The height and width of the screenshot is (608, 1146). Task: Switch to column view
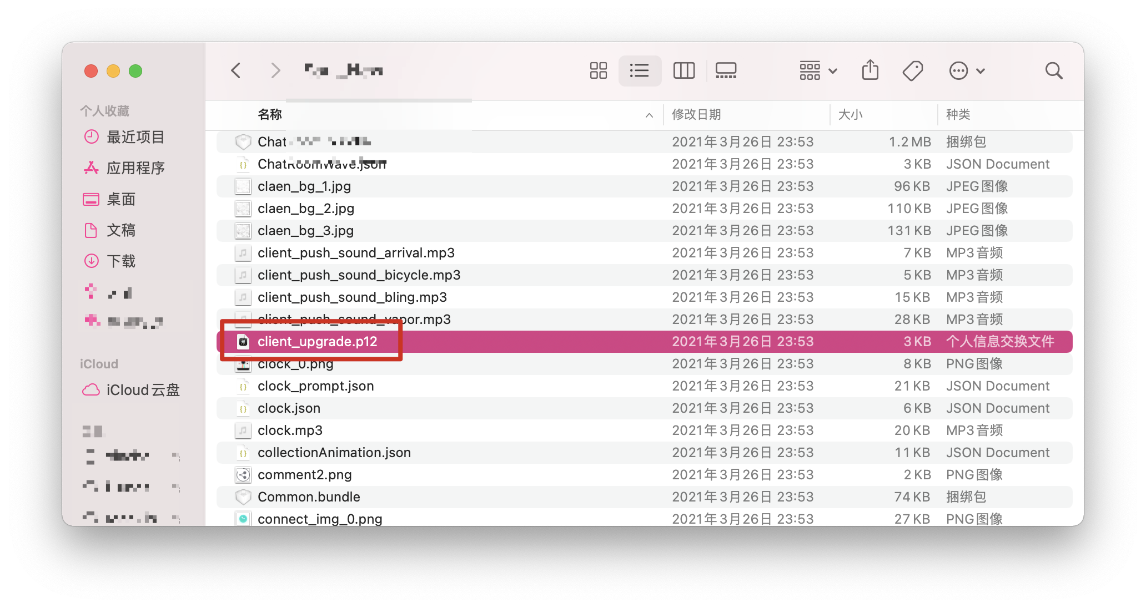coord(683,70)
